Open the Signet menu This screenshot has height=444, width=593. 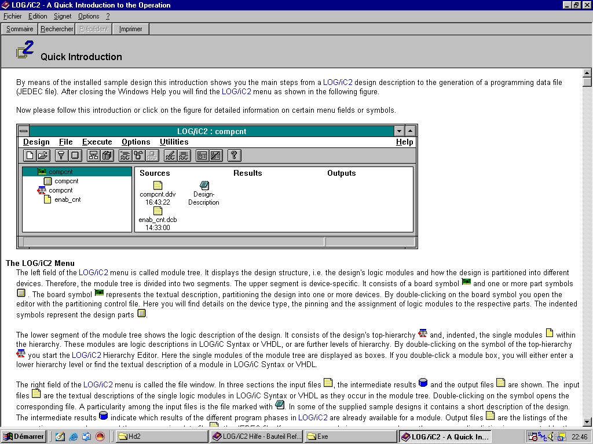pos(63,16)
